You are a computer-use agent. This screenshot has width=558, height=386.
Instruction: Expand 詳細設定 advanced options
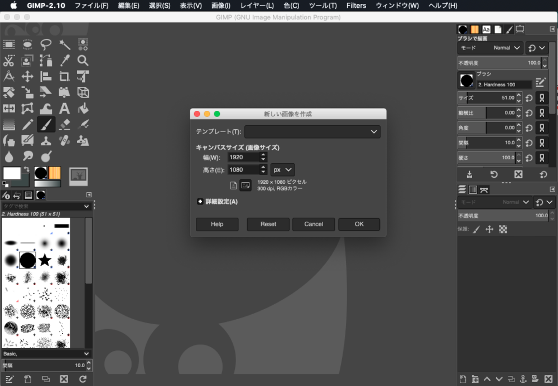point(200,202)
